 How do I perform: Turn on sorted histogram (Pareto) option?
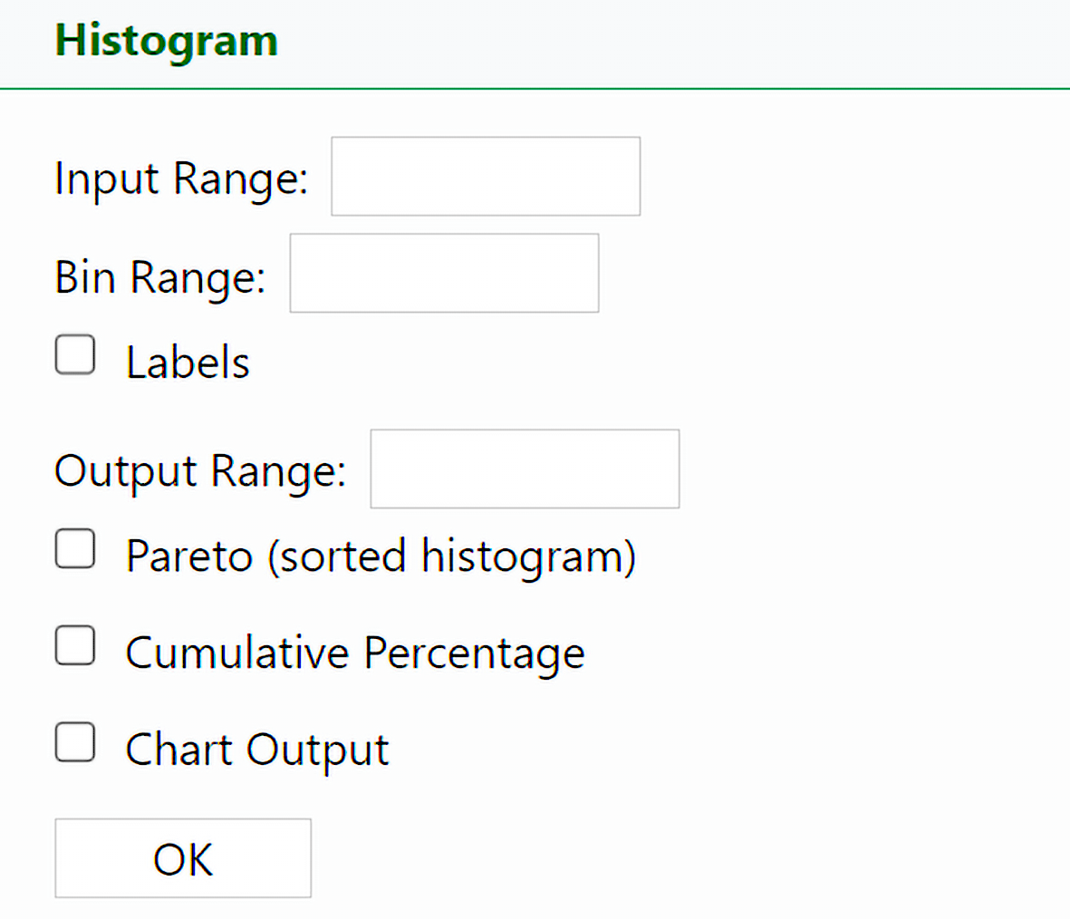pos(75,549)
